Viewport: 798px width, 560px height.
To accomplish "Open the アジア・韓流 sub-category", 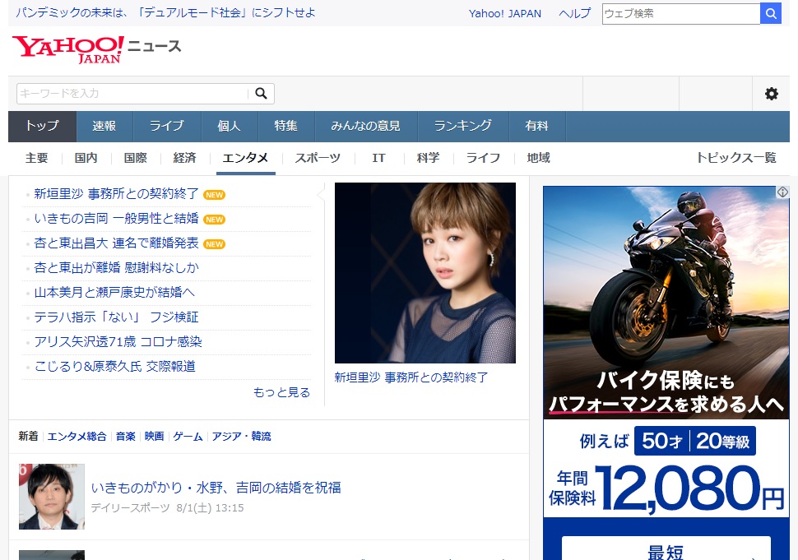I will click(241, 437).
